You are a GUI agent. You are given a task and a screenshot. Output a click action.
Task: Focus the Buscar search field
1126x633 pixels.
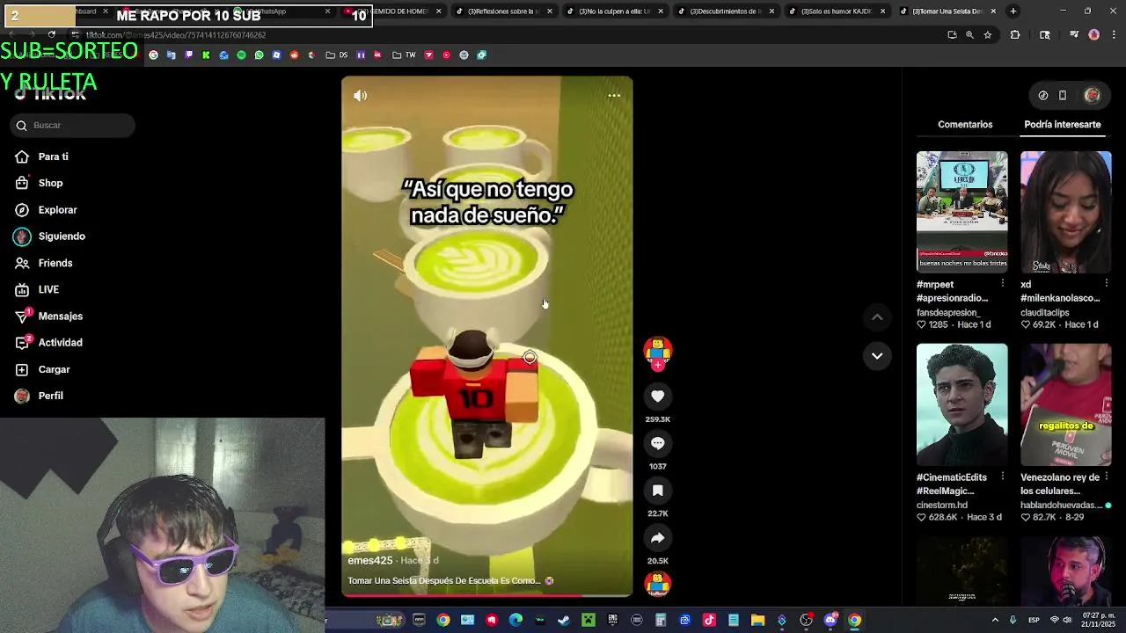click(73, 126)
